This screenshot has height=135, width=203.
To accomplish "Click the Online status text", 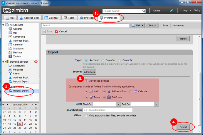I will point(157,11).
